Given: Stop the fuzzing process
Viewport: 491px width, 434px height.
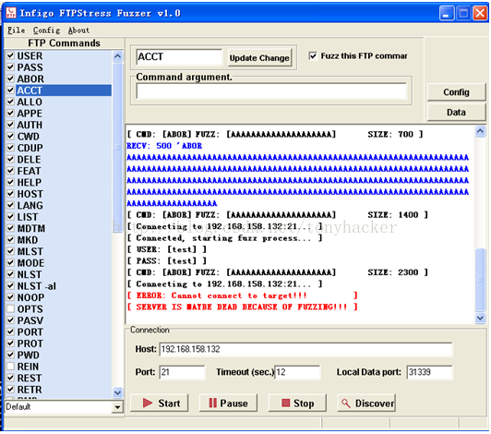Looking at the screenshot, I should pos(297,403).
